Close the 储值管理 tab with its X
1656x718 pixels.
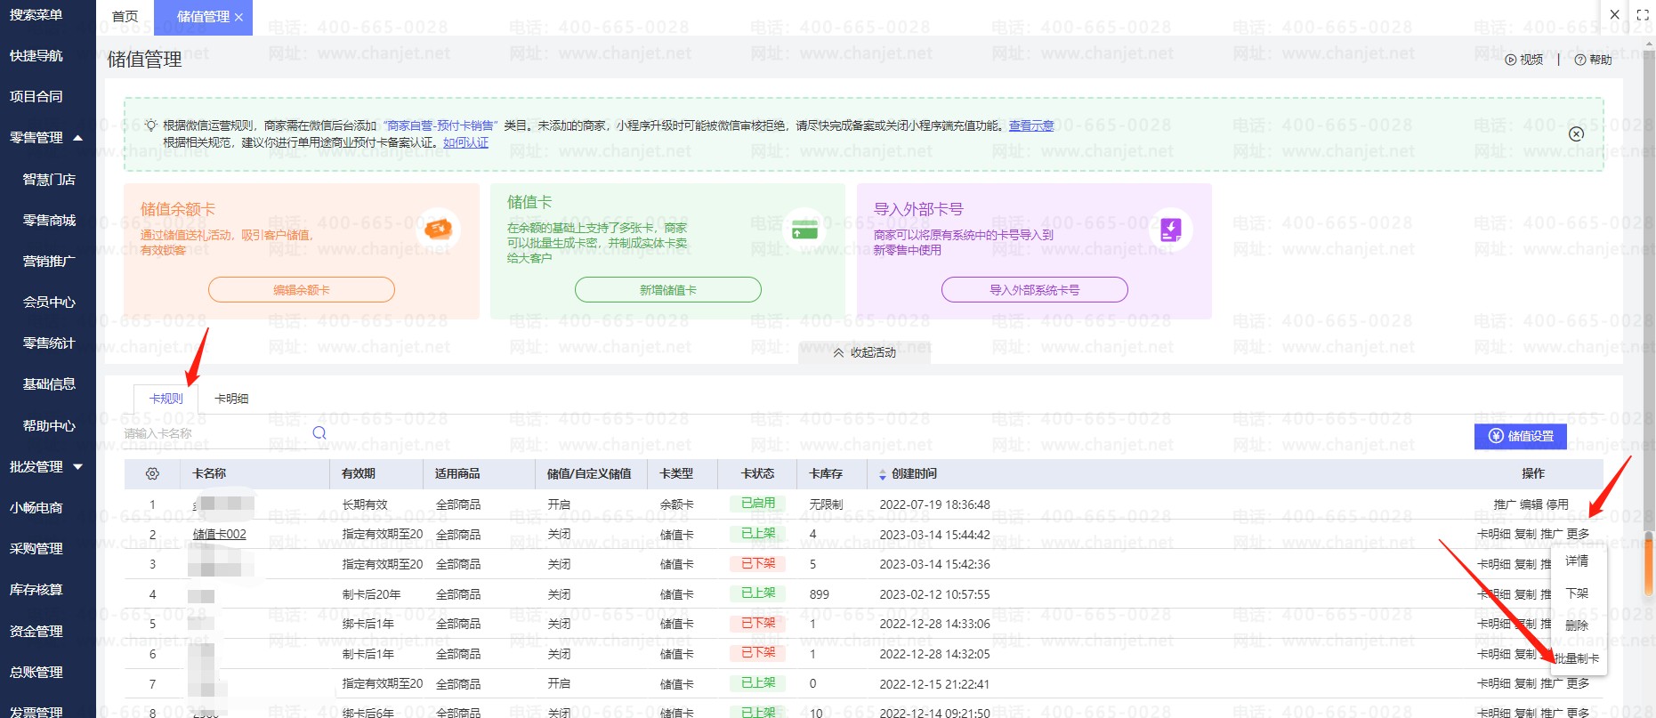238,17
